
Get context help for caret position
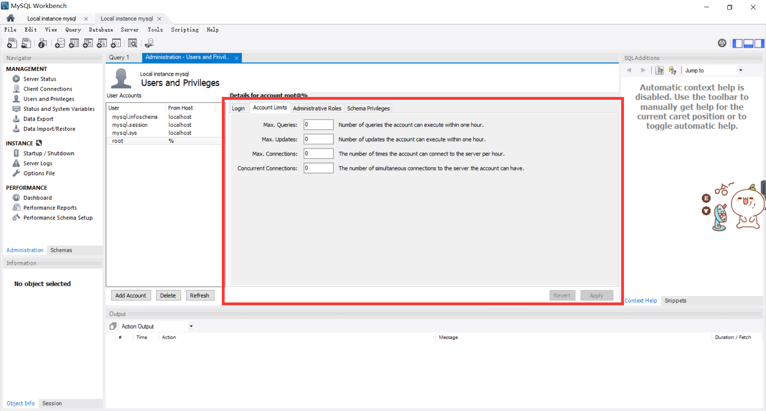coord(660,70)
